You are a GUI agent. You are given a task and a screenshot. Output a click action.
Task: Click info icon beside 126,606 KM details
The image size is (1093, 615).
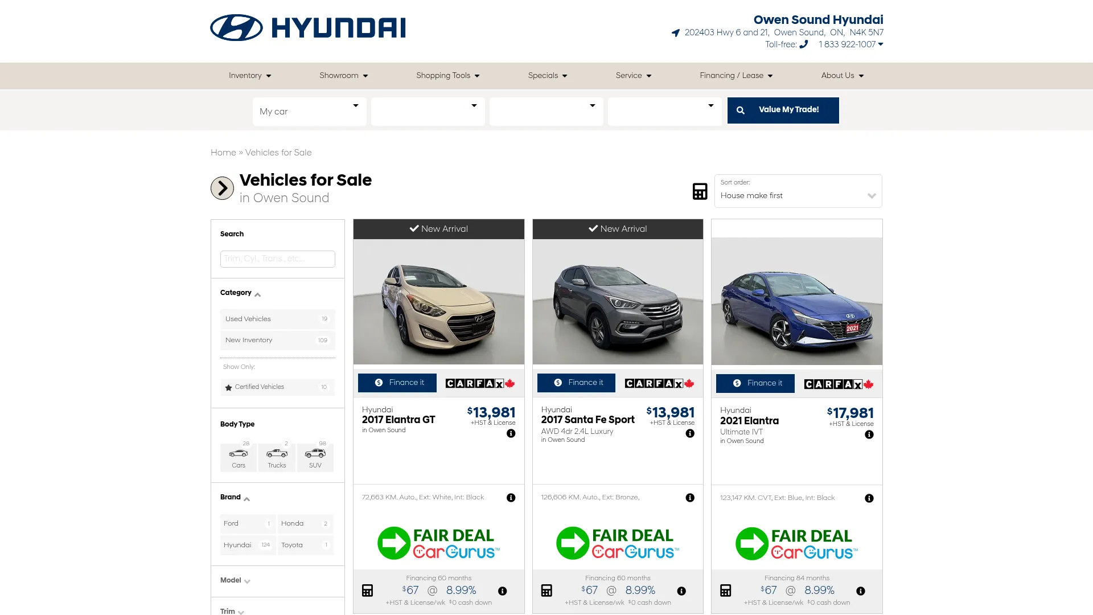pos(690,498)
